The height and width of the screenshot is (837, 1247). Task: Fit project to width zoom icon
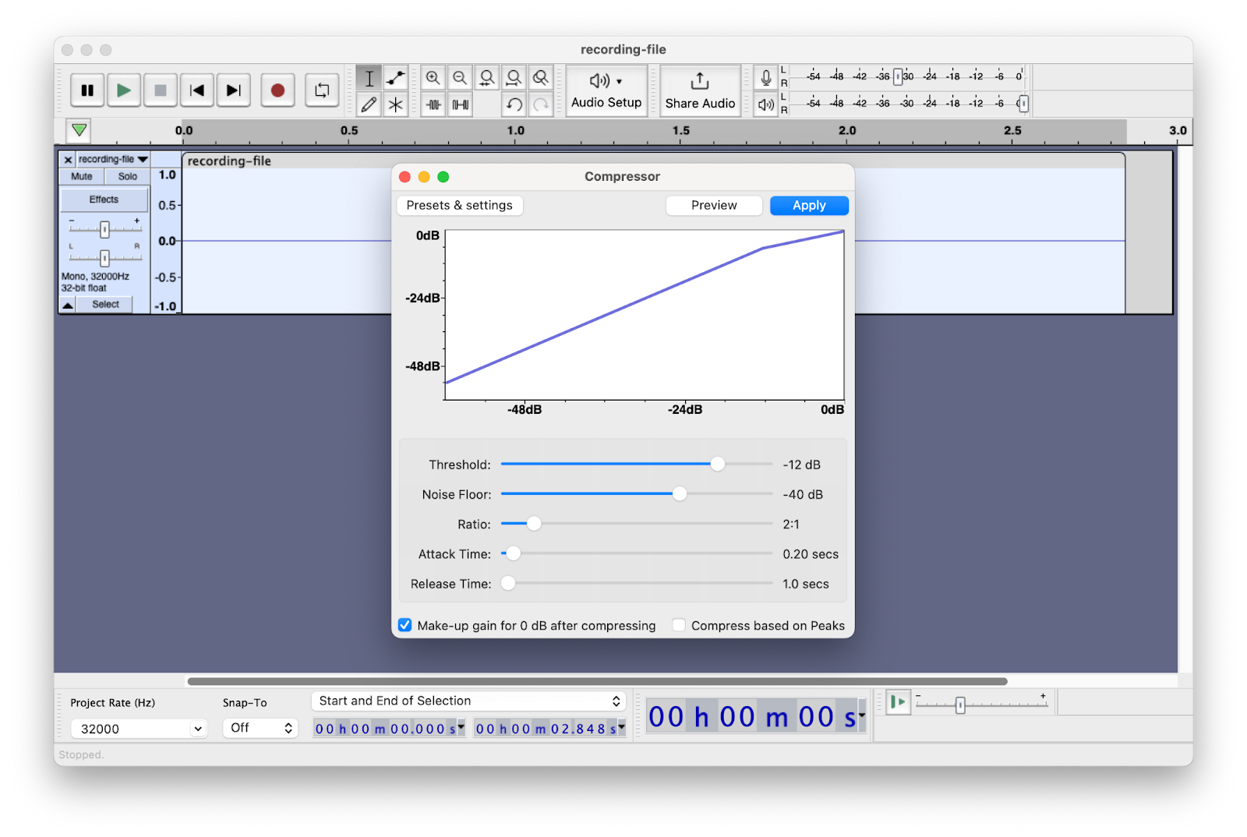point(514,78)
